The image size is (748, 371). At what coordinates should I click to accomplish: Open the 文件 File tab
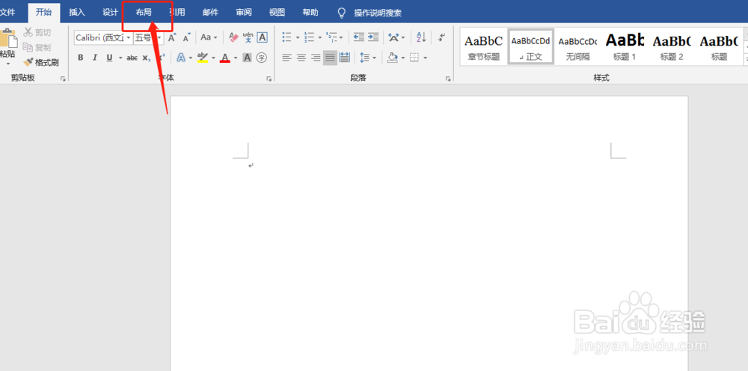pyautogui.click(x=7, y=13)
